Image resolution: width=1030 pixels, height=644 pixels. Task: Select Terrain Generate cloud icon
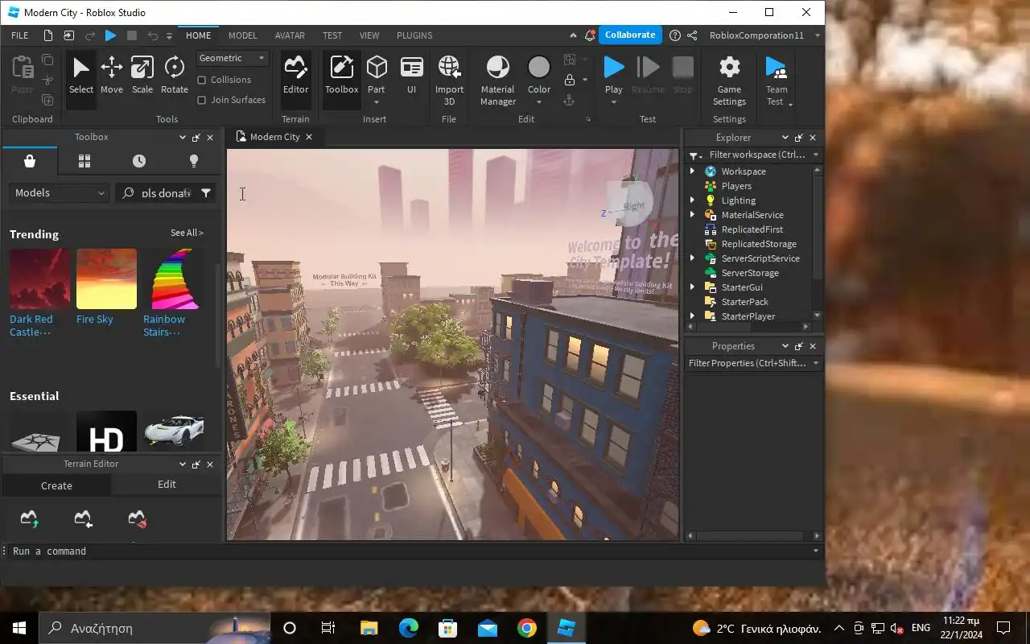coord(30,519)
